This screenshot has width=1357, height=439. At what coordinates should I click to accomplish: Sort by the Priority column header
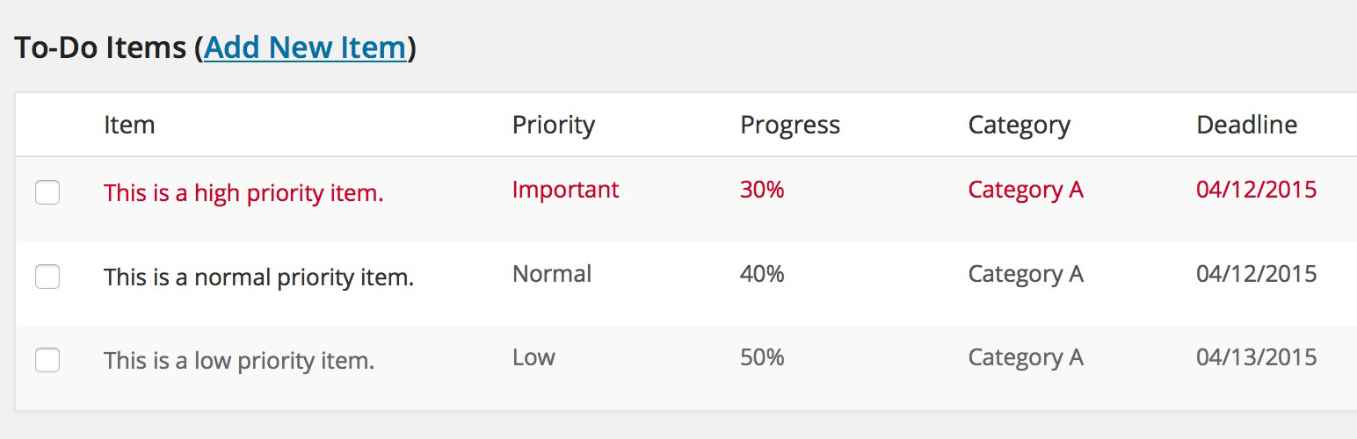tap(554, 126)
